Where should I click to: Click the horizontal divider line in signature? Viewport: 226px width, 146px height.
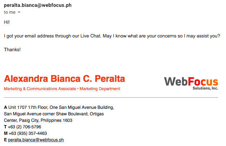(111, 97)
